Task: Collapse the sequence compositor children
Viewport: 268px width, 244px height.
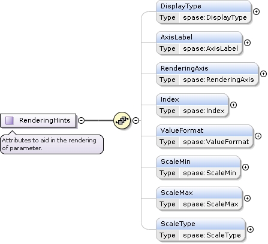Action: pyautogui.click(x=135, y=120)
